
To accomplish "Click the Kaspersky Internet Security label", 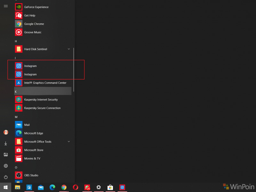I will click(x=41, y=100).
